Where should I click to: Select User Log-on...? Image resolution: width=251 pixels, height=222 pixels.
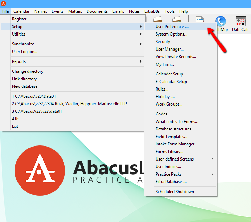pyautogui.click(x=72, y=52)
